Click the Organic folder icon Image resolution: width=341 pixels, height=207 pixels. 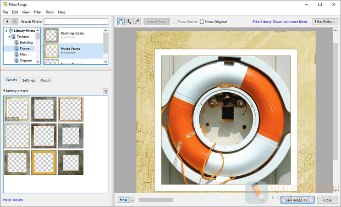(x=16, y=60)
